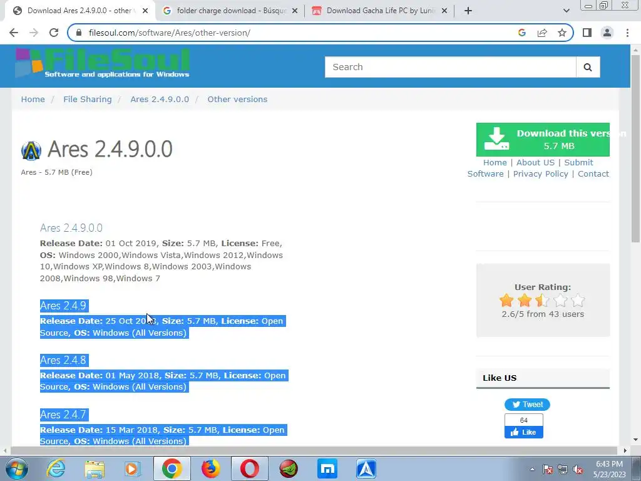Click the scroll down arrow
This screenshot has width=641, height=481.
[x=635, y=440]
